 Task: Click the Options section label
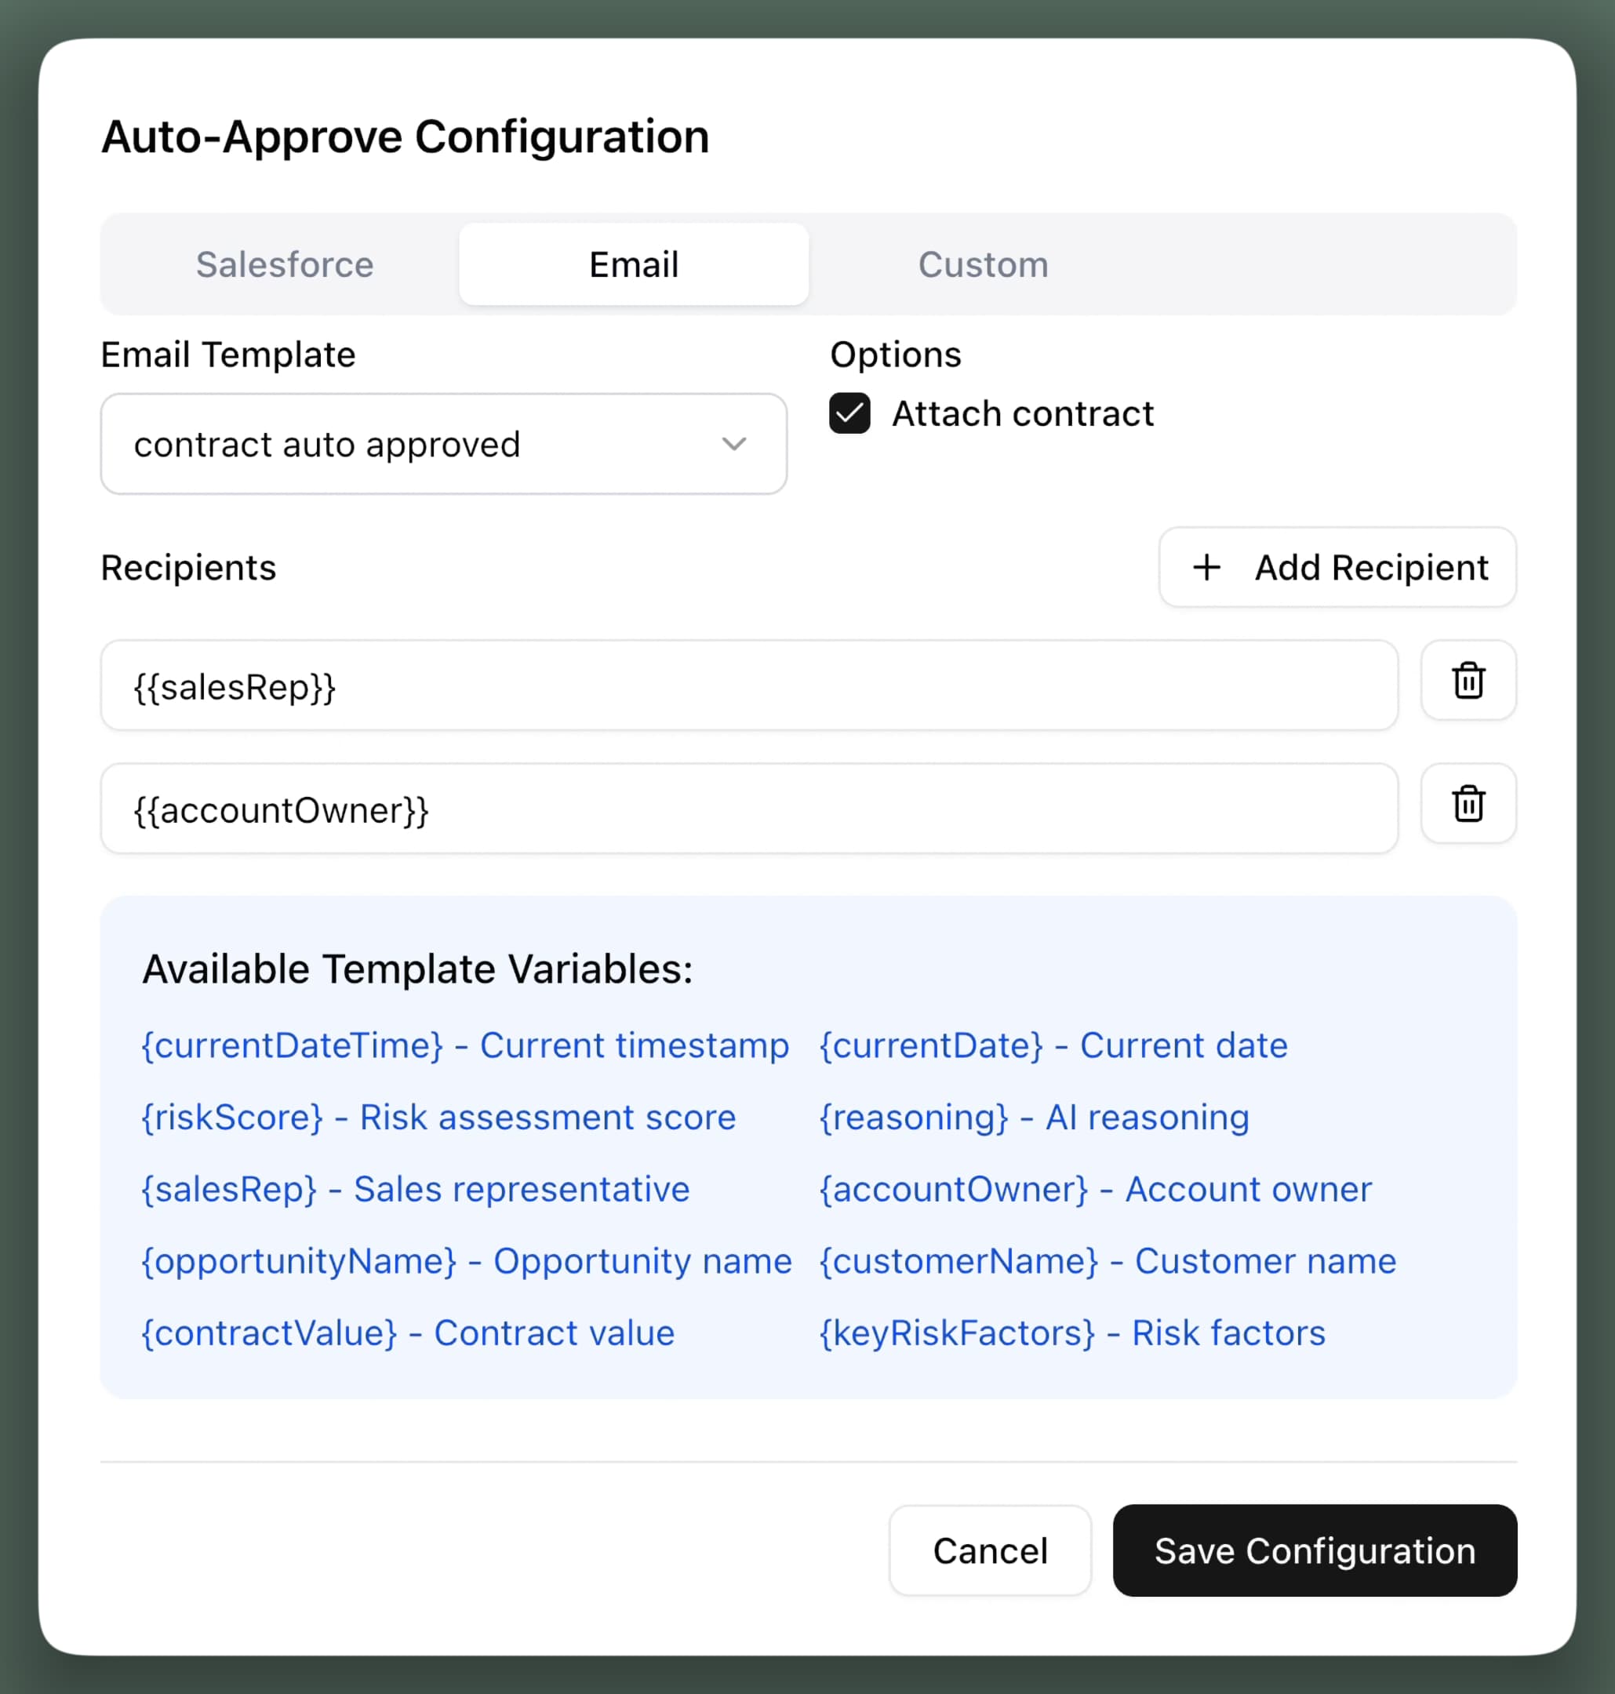(x=895, y=354)
